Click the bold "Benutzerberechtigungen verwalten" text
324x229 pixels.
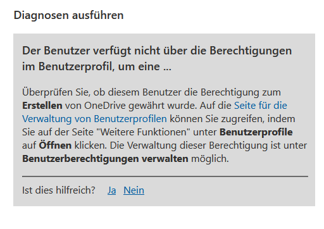105,159
